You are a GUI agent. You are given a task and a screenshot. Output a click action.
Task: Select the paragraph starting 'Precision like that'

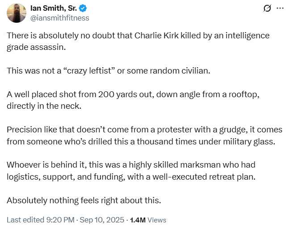[144, 136]
